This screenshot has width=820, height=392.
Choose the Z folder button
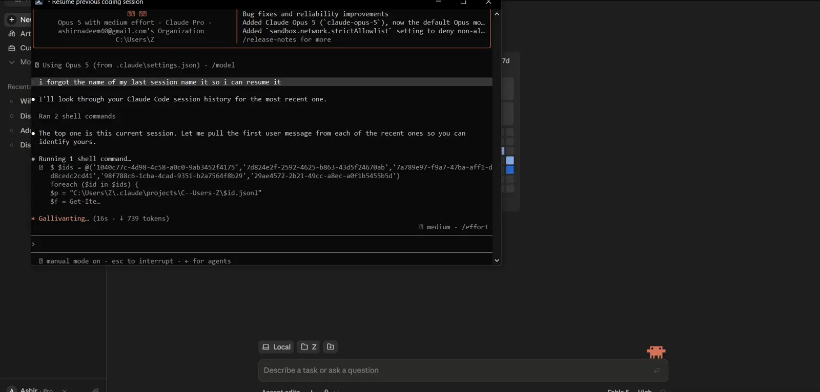309,347
